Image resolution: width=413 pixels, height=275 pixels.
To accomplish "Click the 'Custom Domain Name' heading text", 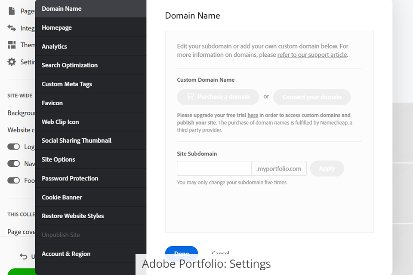I will point(206,80).
